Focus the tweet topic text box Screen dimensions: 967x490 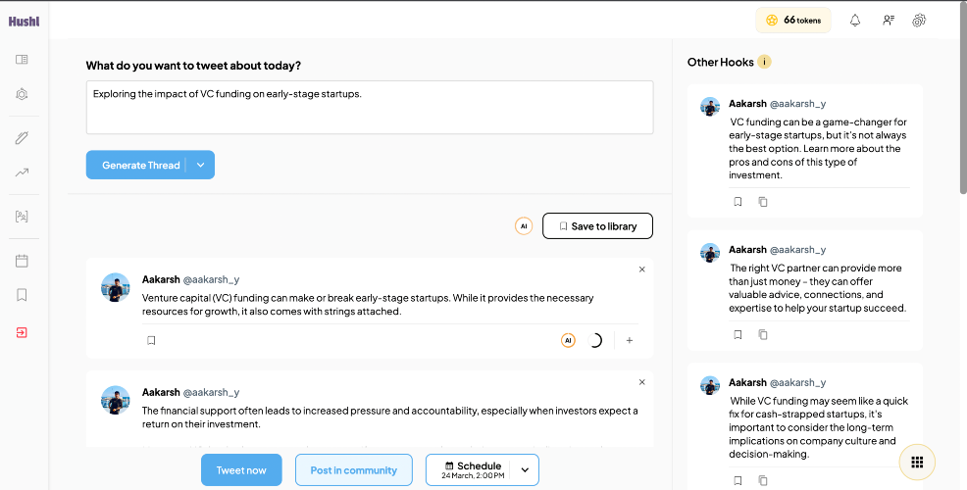click(370, 107)
